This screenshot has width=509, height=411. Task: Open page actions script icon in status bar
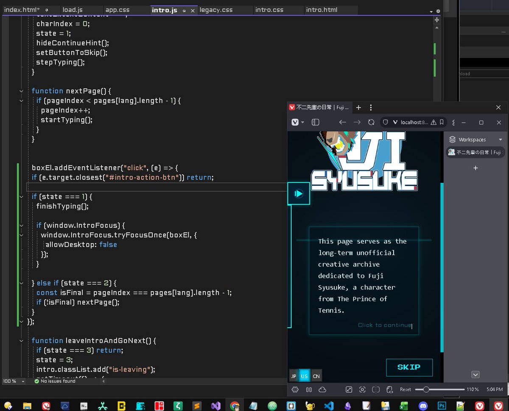pos(390,389)
